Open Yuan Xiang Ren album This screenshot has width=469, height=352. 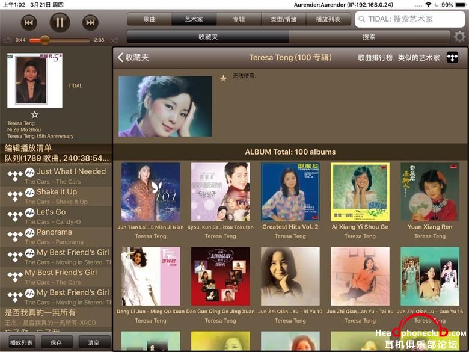tap(430, 192)
